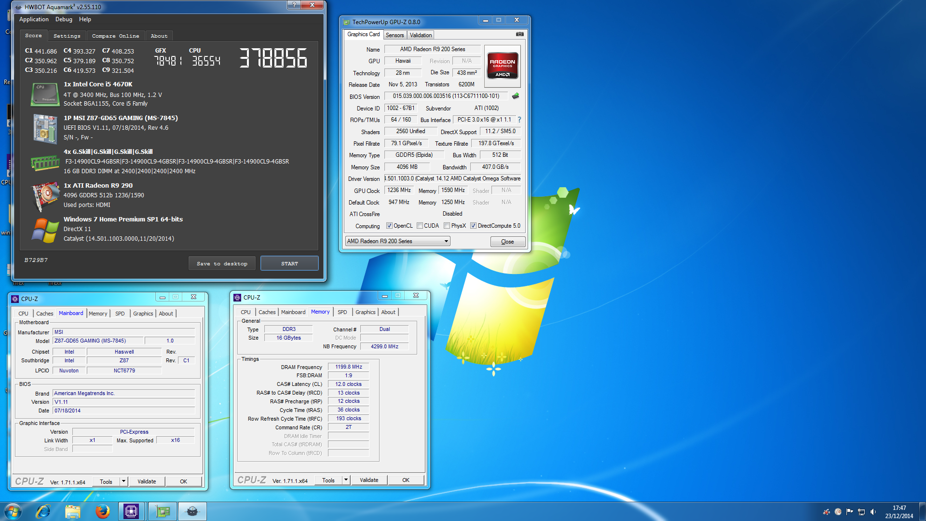This screenshot has height=521, width=926.
Task: Open the Debug menu in Aquamark
Action: [64, 19]
